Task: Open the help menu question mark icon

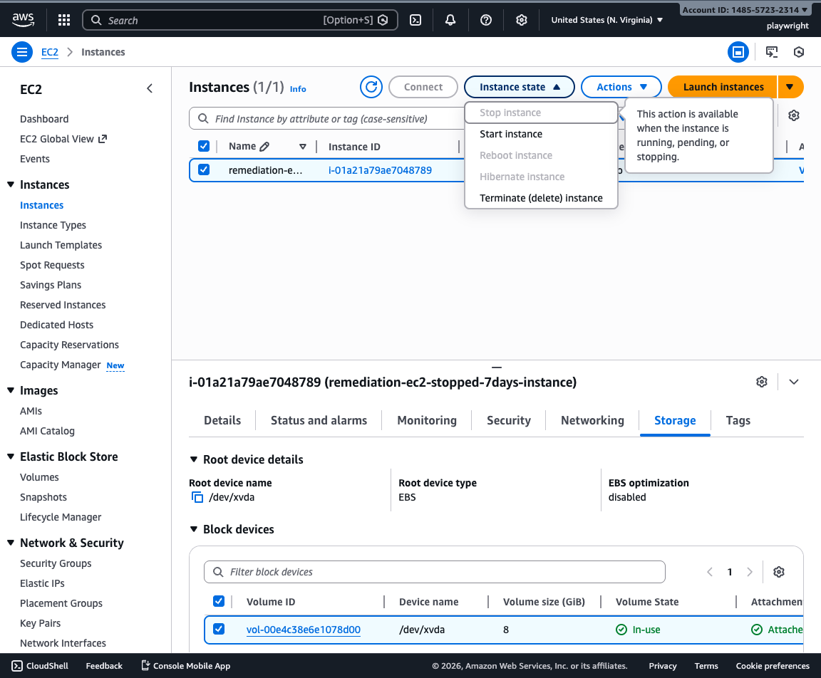Action: pyautogui.click(x=485, y=20)
